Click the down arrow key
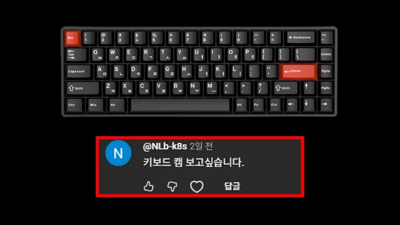This screenshot has height=225, width=400. coord(306,104)
